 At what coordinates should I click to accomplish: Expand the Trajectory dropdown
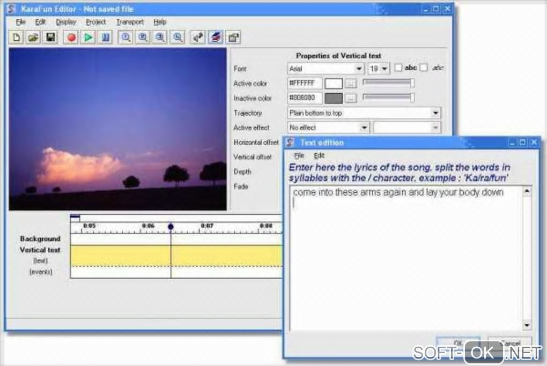[435, 113]
